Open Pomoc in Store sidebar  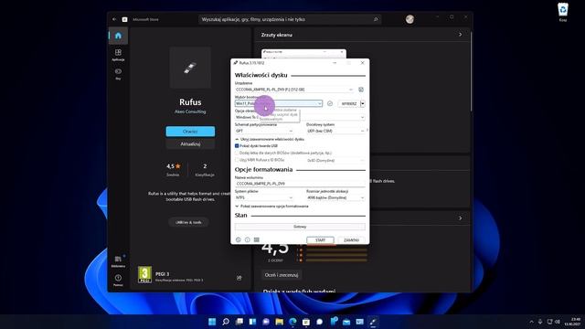point(118,281)
